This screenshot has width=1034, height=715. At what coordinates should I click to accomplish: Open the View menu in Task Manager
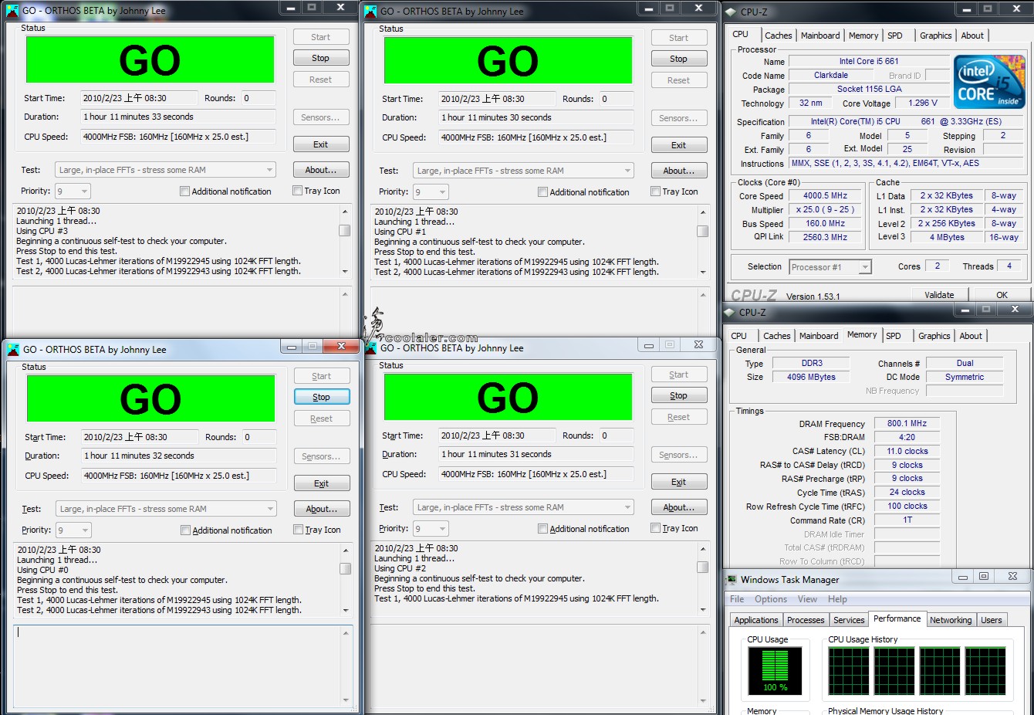pyautogui.click(x=807, y=599)
